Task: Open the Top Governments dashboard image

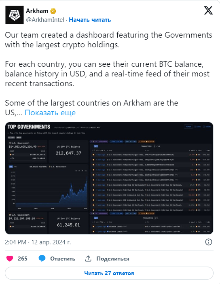Action: point(109,178)
